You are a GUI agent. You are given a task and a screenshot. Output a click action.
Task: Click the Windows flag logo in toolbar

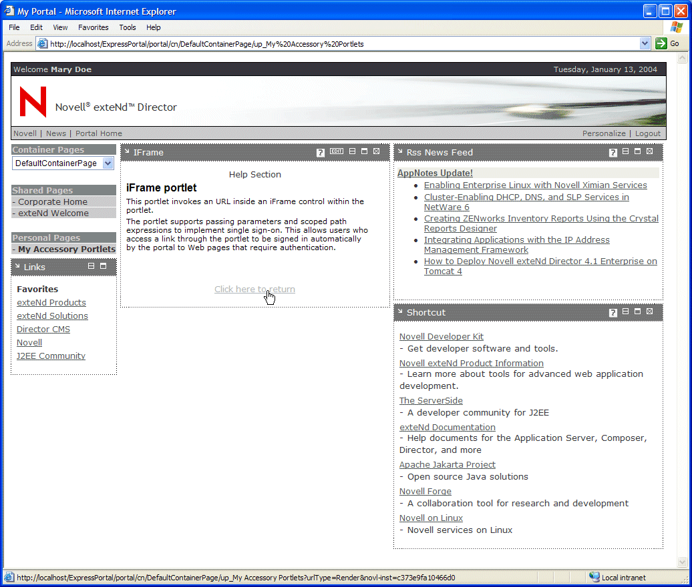pos(676,27)
